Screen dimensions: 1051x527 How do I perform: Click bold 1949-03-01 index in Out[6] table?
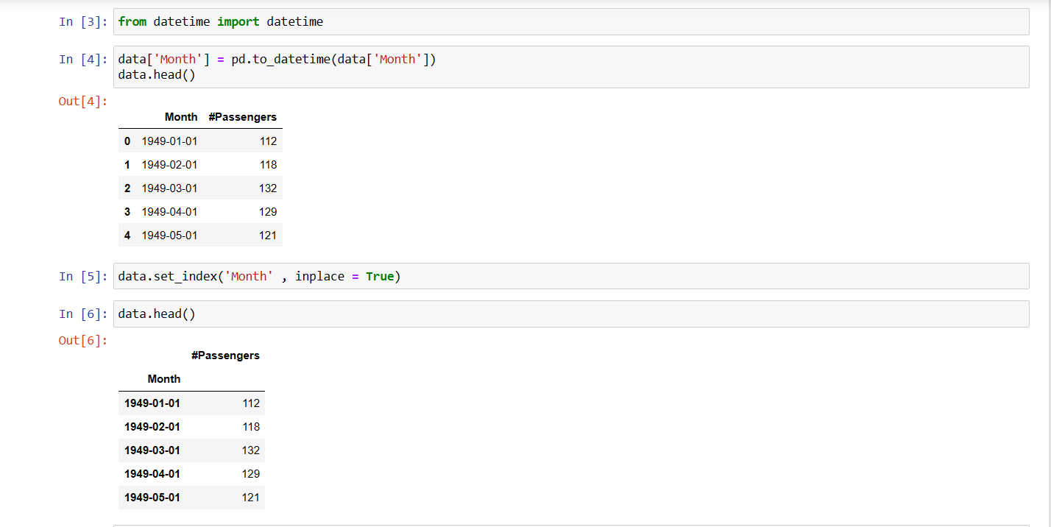tap(152, 450)
